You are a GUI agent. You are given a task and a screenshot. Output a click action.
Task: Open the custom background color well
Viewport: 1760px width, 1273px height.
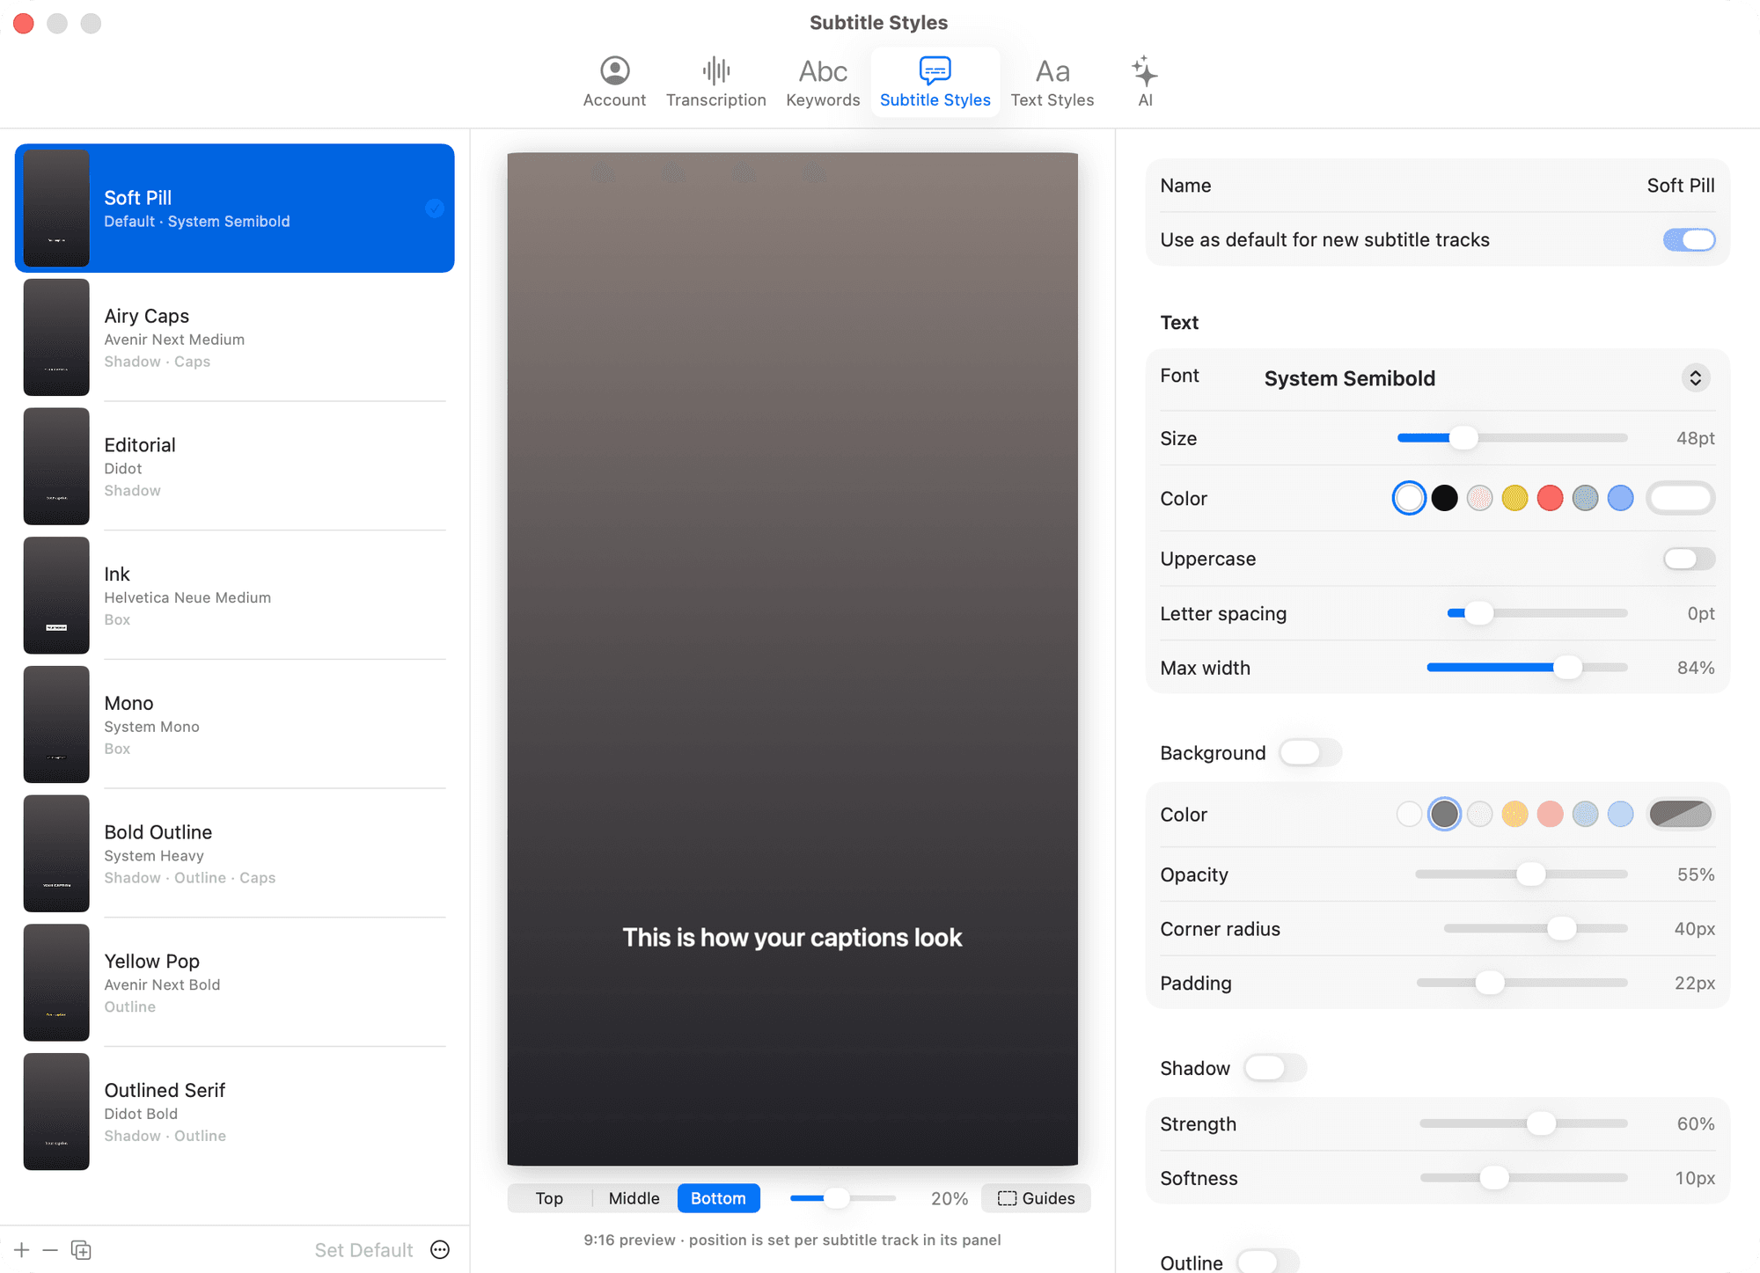1680,814
